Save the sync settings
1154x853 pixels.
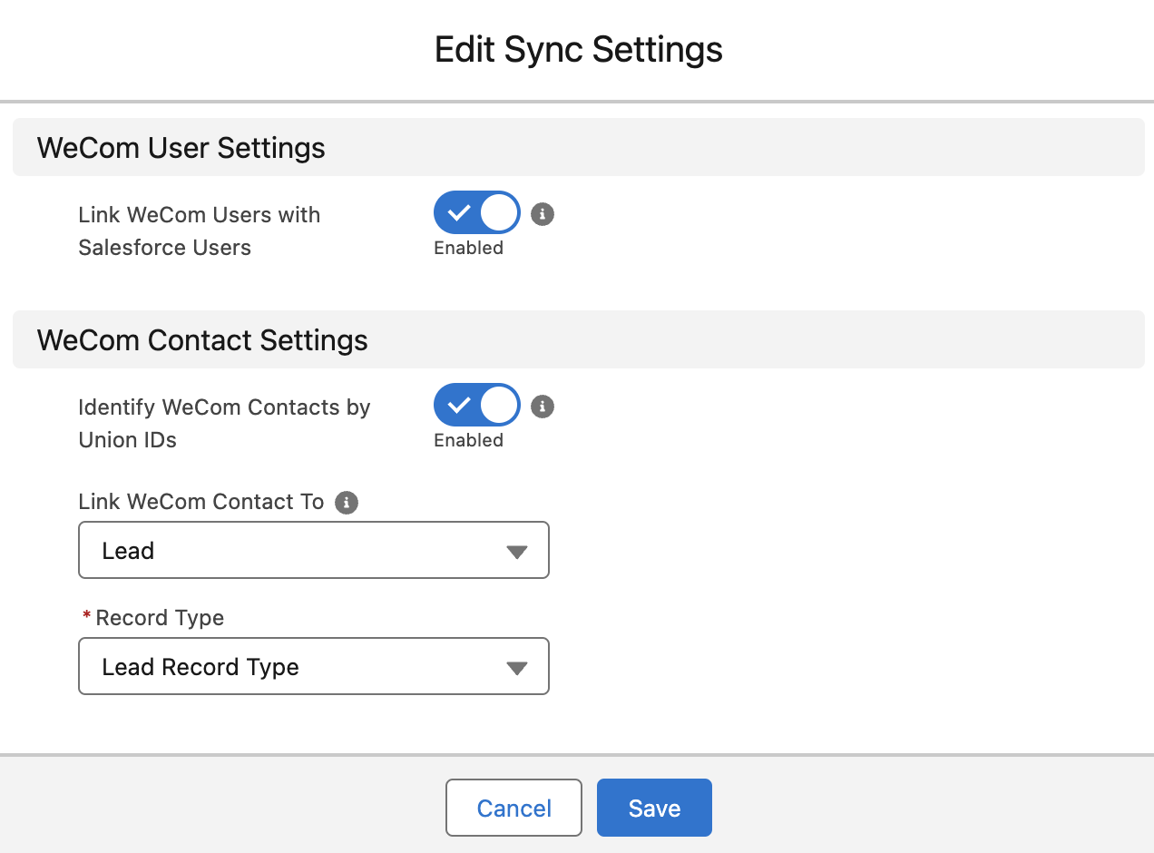[654, 808]
